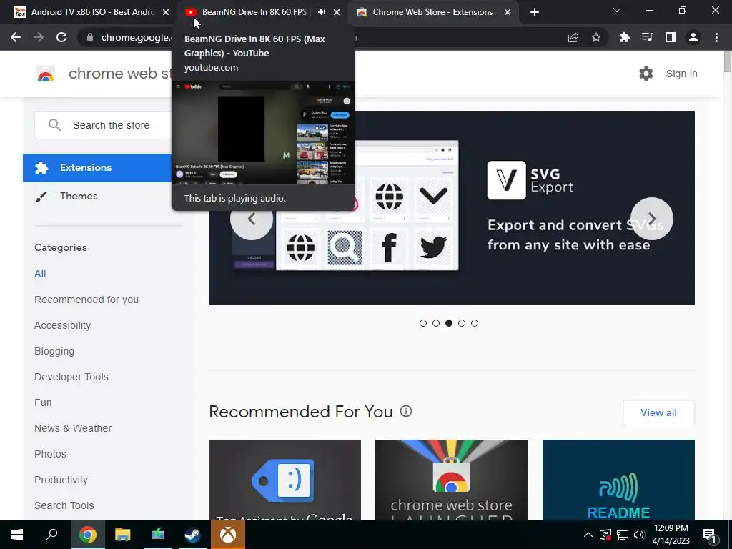Open the News & Weather category
This screenshot has height=549, width=732.
click(73, 428)
